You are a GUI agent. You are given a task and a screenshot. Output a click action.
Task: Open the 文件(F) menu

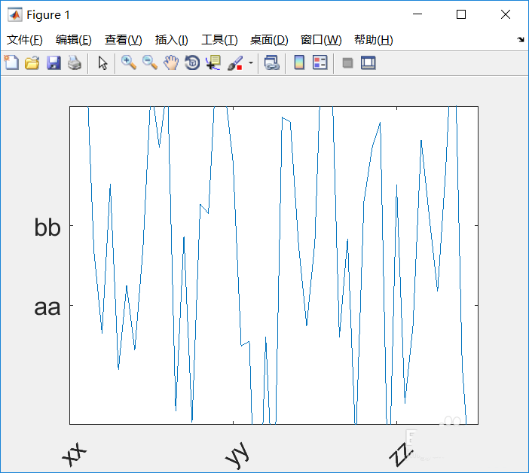[25, 40]
